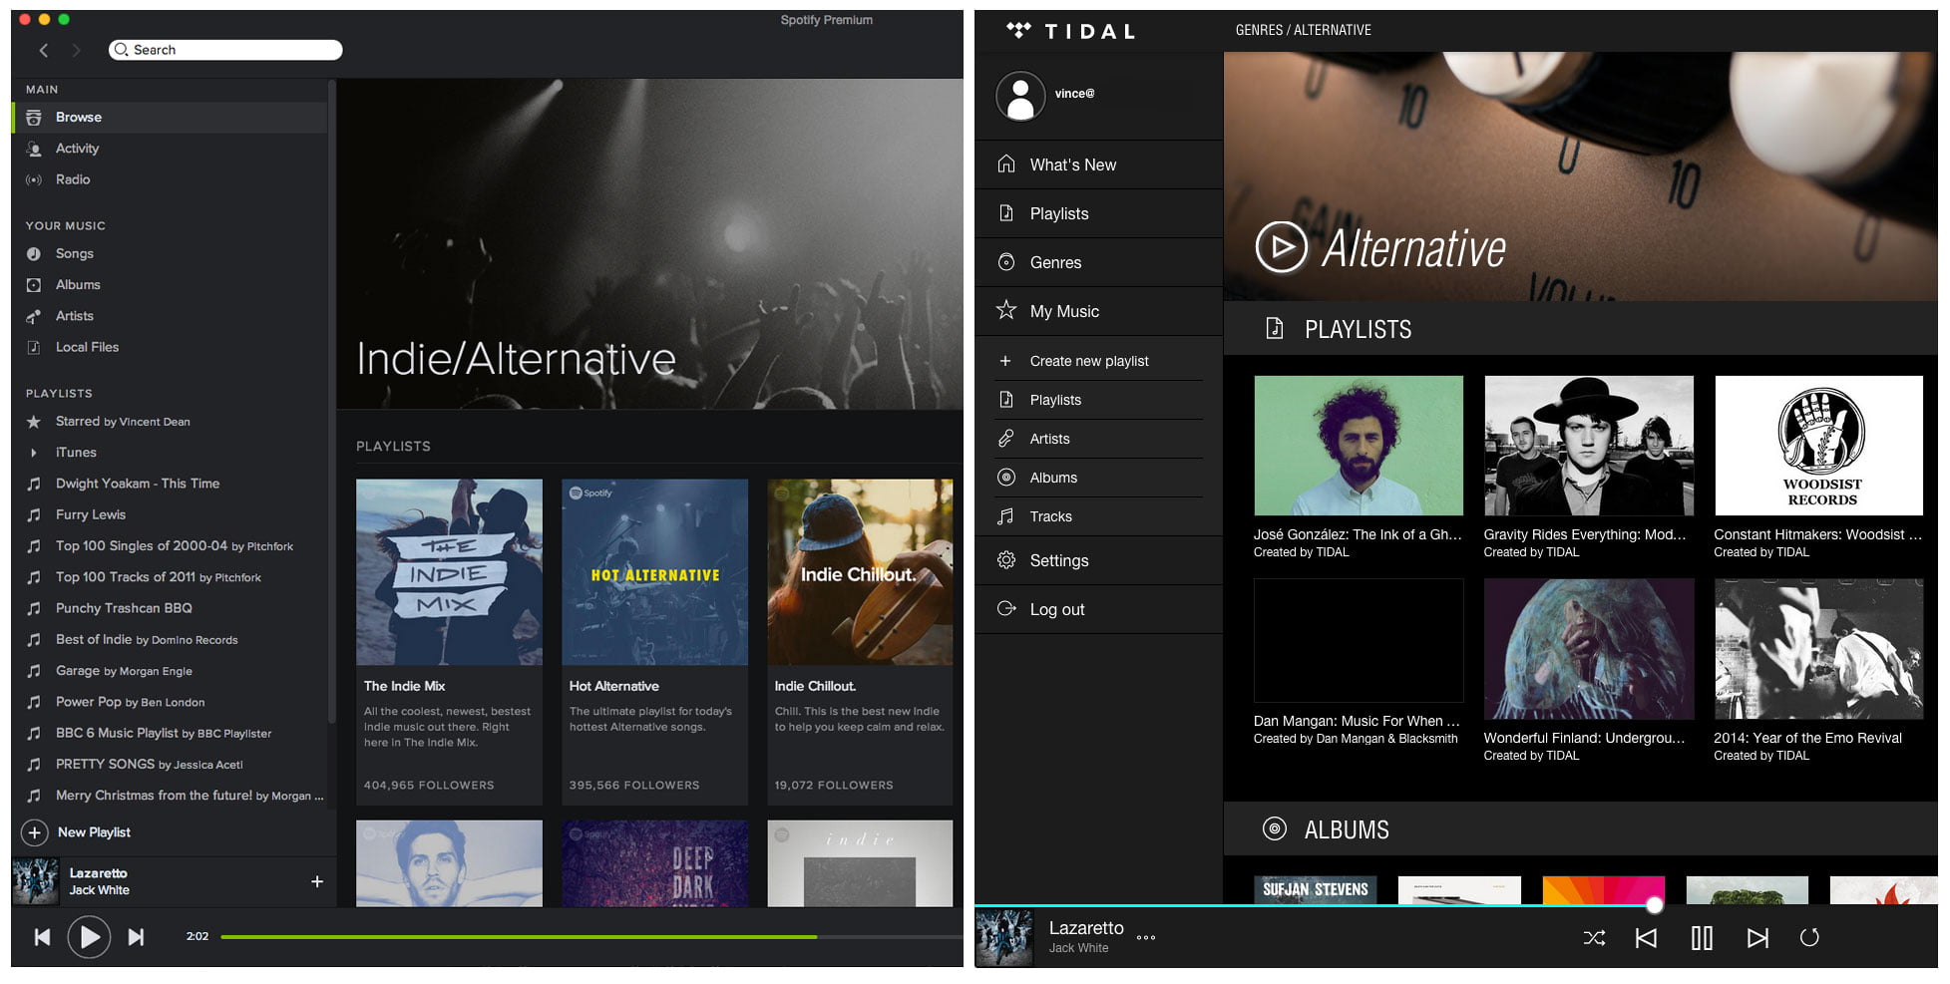
Task: Open Indie Chillout playlist cover
Action: 860,572
